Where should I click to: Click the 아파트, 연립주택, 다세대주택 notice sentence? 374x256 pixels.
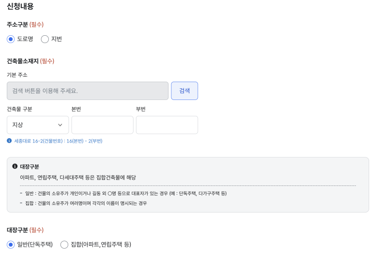(x=78, y=177)
